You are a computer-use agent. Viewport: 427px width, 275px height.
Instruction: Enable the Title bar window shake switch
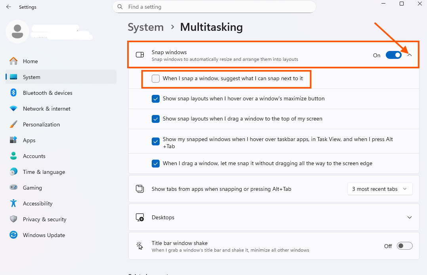404,246
